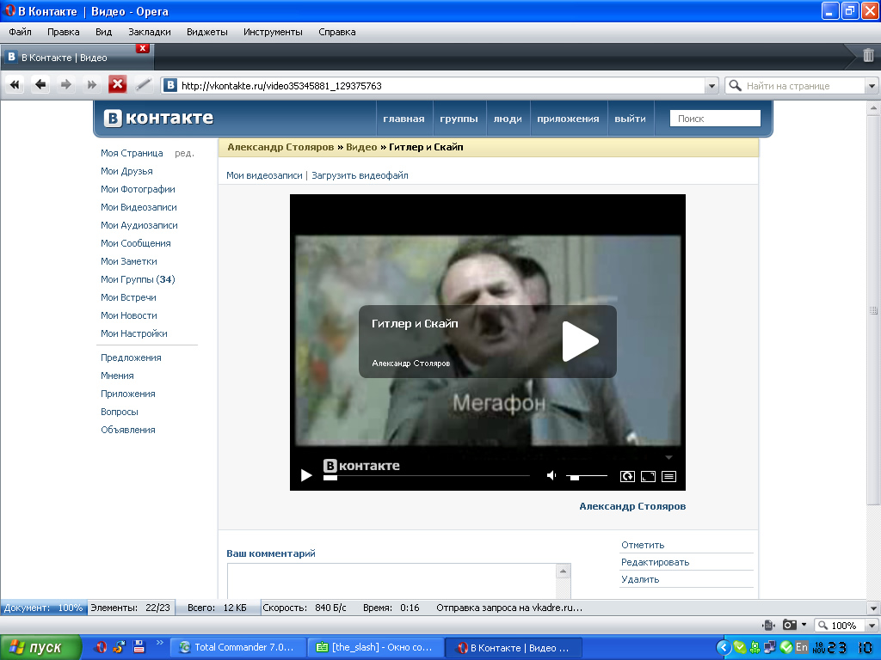Click the video progress bar handle

[330, 478]
